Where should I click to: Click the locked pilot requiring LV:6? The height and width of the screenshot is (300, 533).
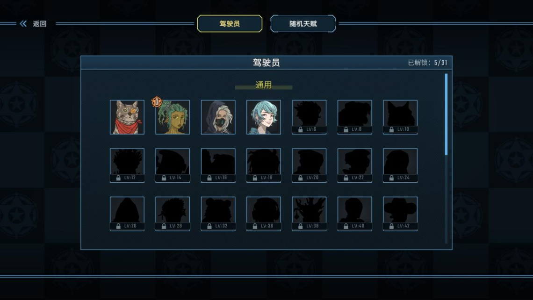click(309, 117)
